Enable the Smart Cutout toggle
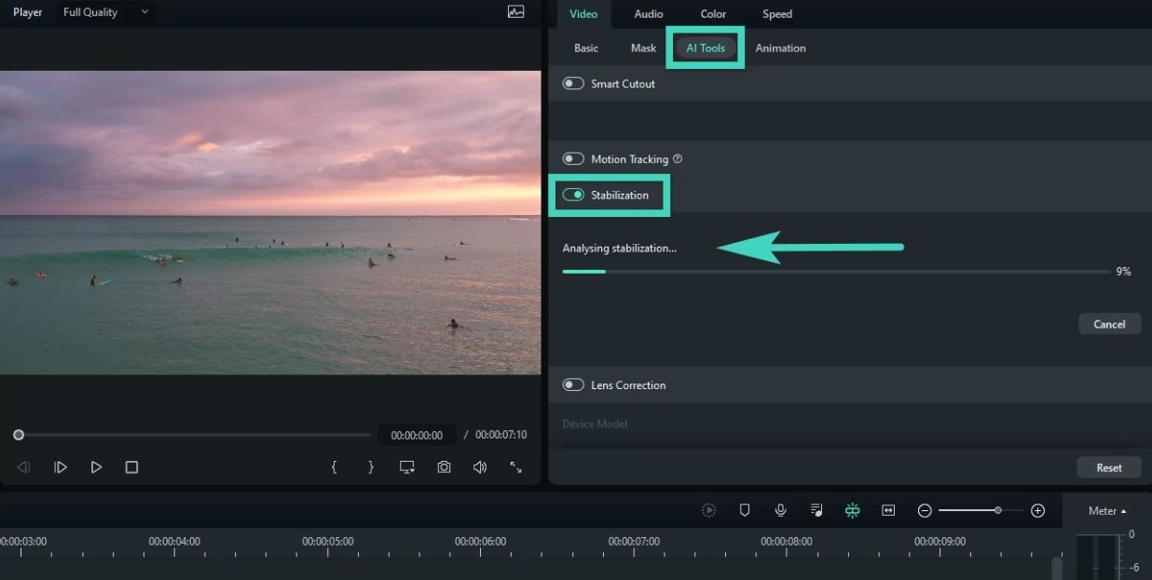This screenshot has width=1152, height=580. pos(573,84)
